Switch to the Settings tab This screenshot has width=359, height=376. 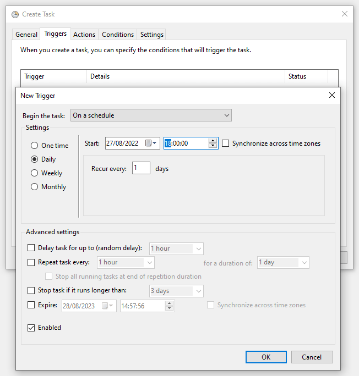pos(152,35)
